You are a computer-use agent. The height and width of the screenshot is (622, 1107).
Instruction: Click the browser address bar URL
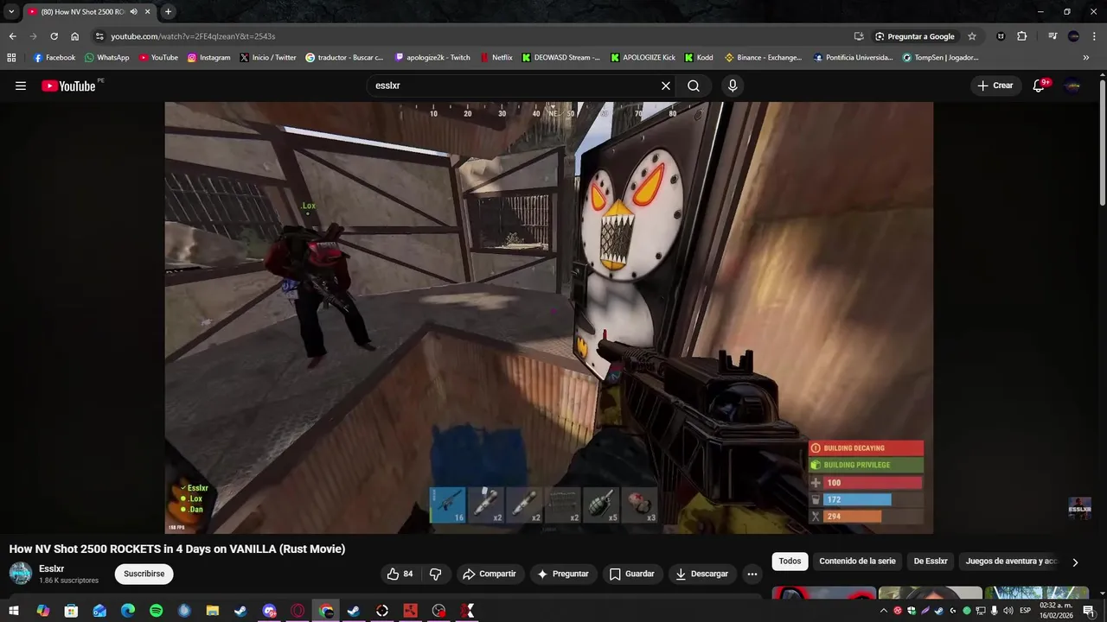pyautogui.click(x=193, y=36)
